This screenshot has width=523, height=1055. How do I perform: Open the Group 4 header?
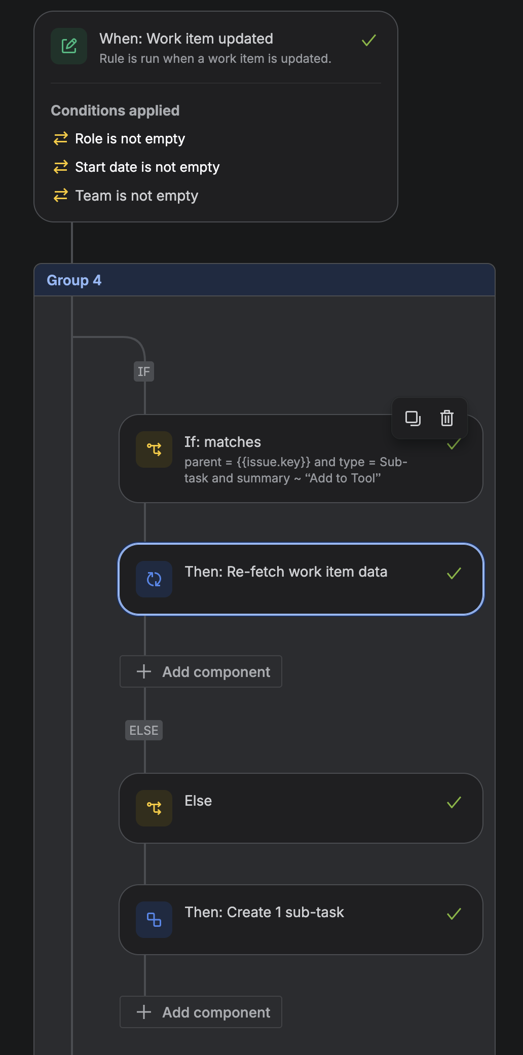tap(265, 280)
